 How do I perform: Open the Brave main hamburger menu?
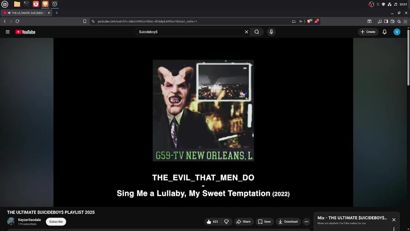click(x=405, y=21)
